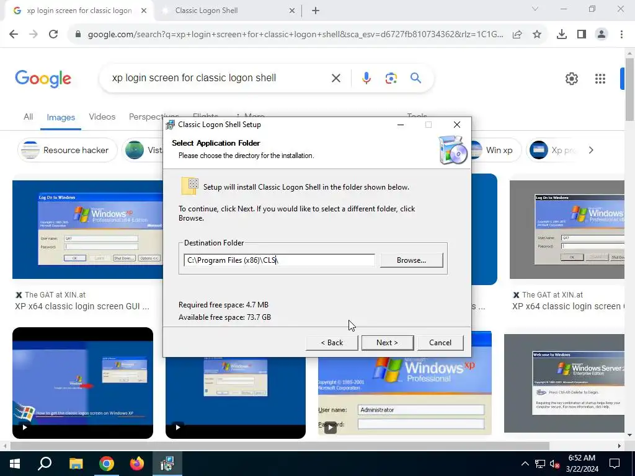Click Next in Classic Logon Shell Setup
635x476 pixels.
[x=387, y=342]
